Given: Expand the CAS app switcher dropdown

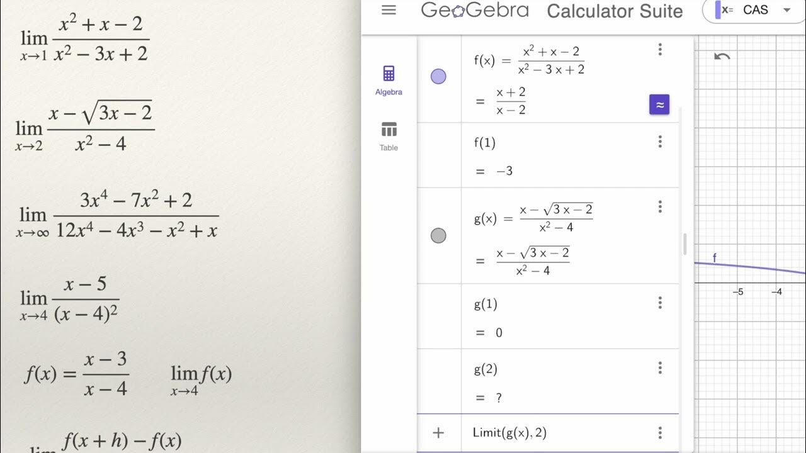Looking at the screenshot, I should tap(786, 10).
